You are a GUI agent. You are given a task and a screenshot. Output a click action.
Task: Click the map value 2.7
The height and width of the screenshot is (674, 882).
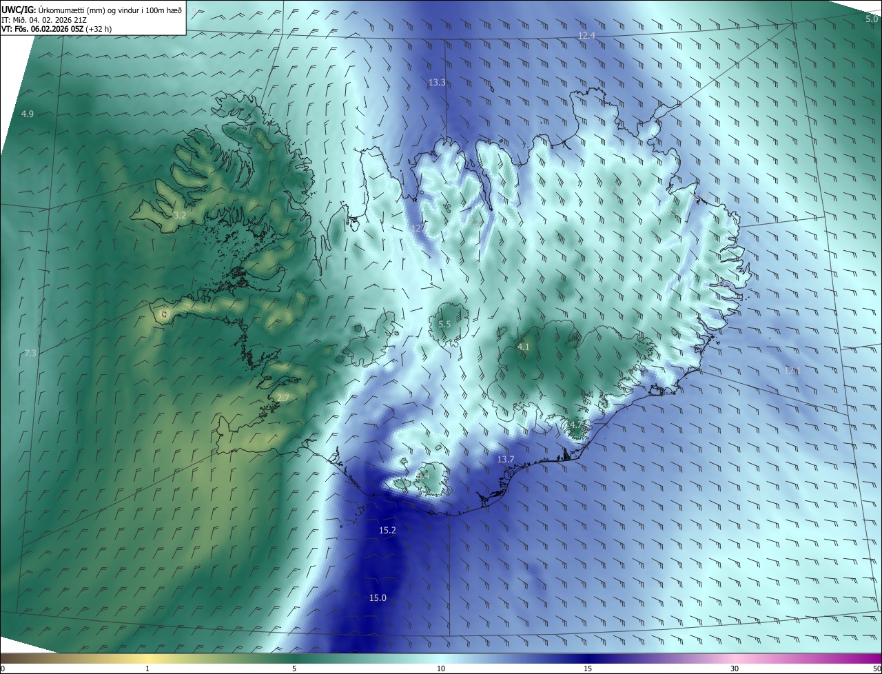(283, 398)
